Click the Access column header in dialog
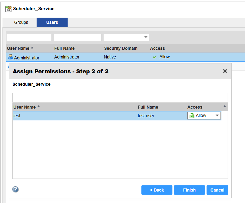Image resolution: width=245 pixels, height=203 pixels. 195,107
